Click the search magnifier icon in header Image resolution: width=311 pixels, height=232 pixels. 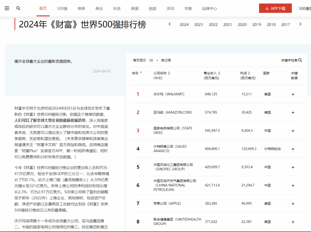[18, 8]
